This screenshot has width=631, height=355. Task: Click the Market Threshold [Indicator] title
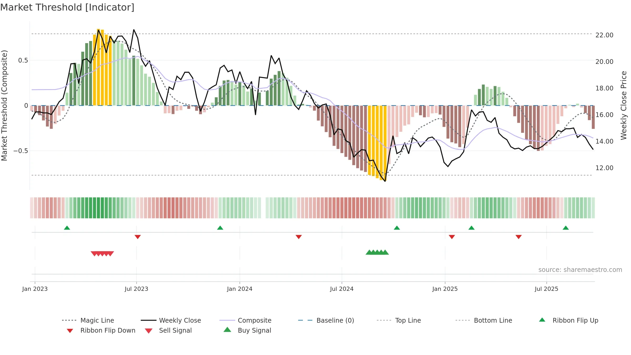[x=67, y=7]
